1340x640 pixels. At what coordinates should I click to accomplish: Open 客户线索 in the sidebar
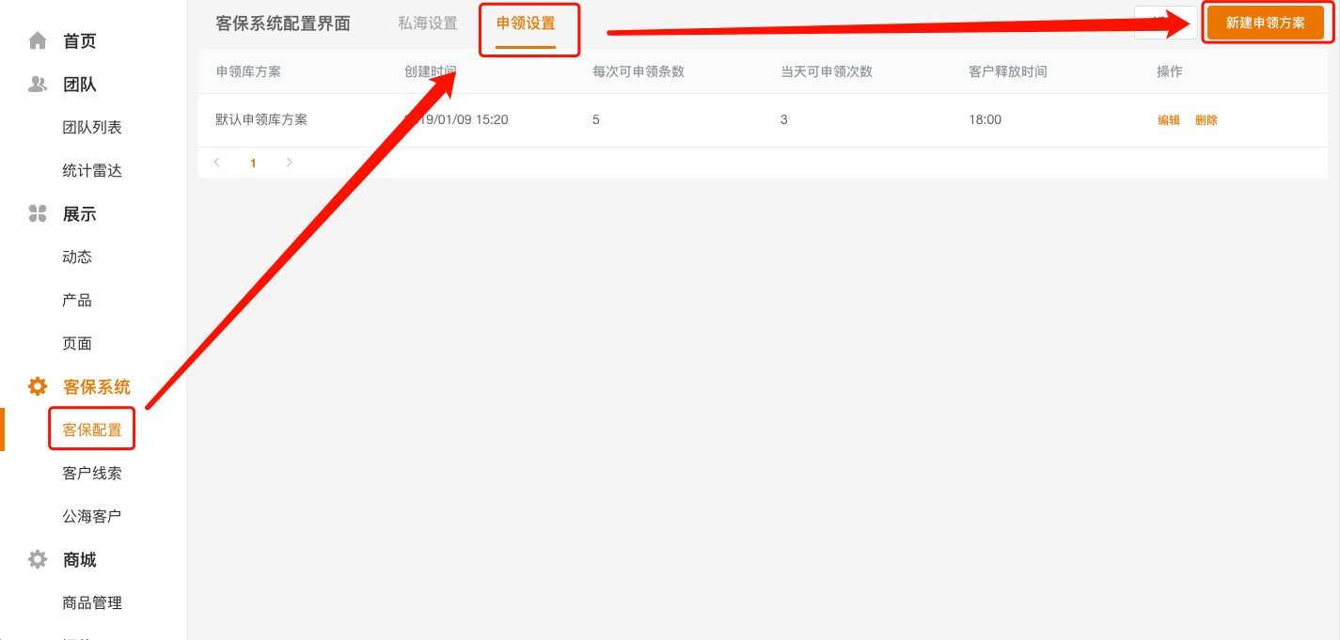click(92, 473)
